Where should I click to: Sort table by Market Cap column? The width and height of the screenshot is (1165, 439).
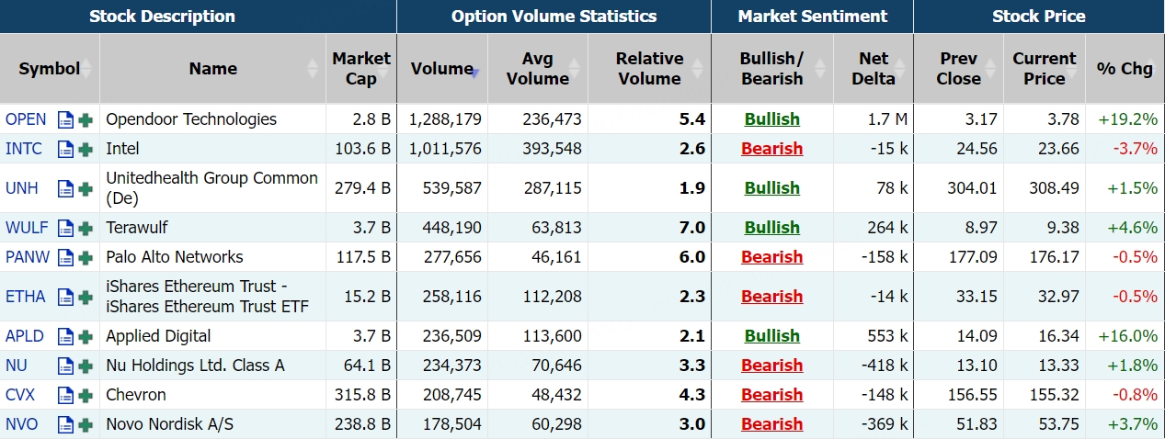pos(361,69)
